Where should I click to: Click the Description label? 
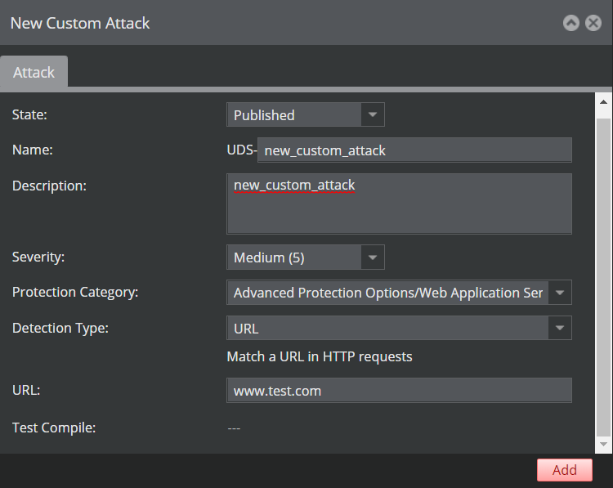point(49,186)
